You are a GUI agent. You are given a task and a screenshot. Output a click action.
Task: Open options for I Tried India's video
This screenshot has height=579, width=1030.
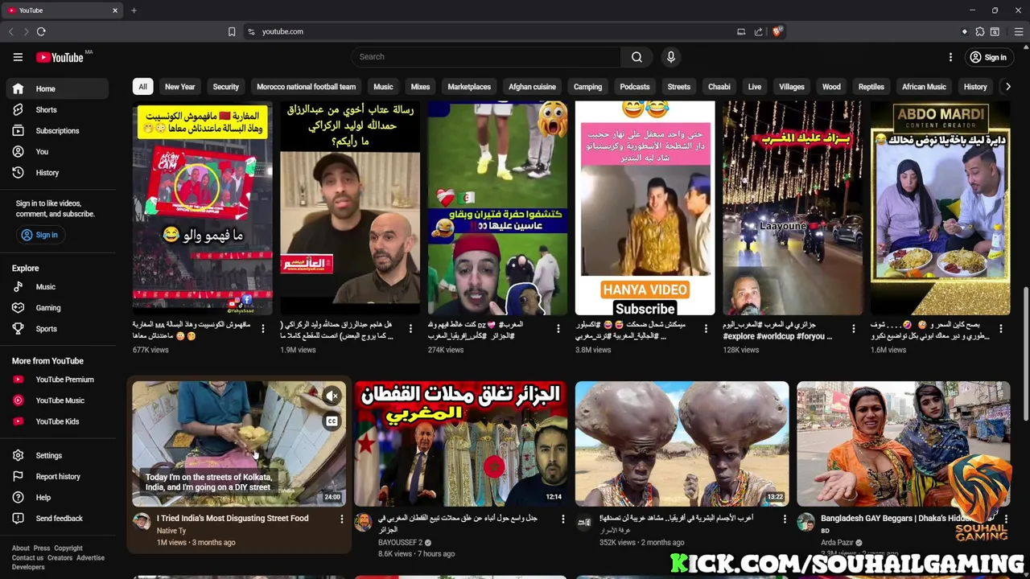click(x=341, y=519)
